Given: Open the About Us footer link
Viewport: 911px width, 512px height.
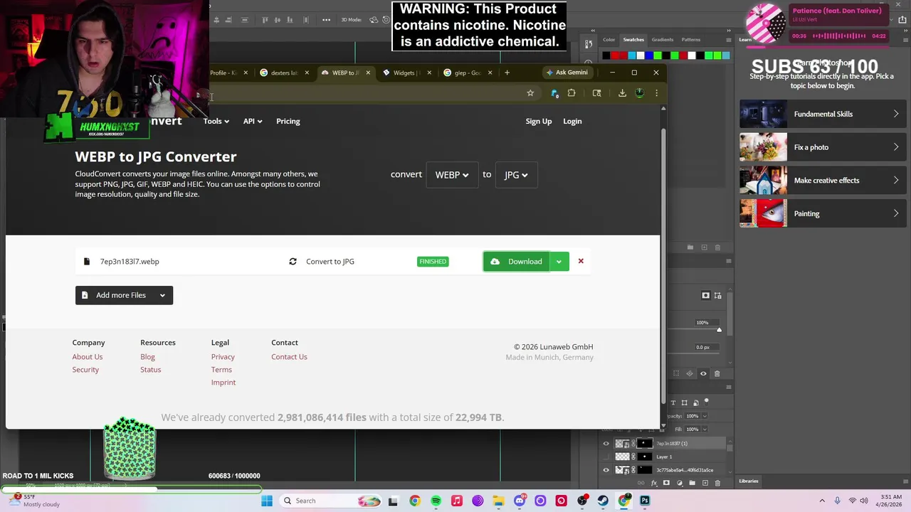Looking at the screenshot, I should tap(88, 357).
